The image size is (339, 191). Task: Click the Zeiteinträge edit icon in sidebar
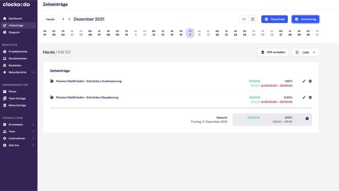click(5, 25)
